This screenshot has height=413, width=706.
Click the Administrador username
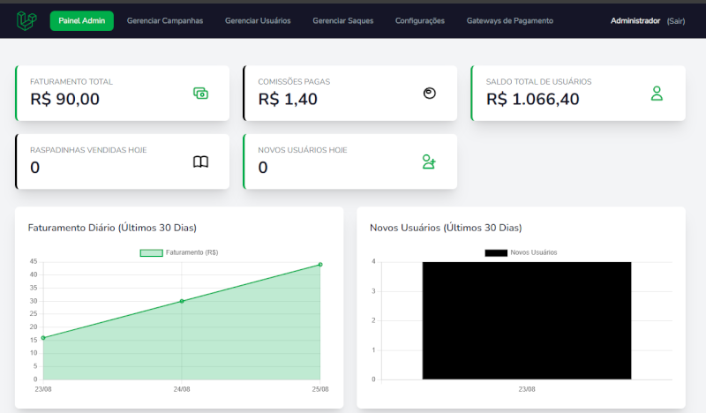click(x=635, y=20)
